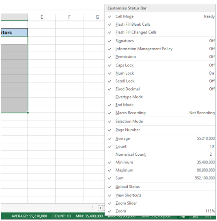Image resolution: width=217 pixels, height=221 pixels.
Task: Toggle Sum calculation option
Action: click(x=160, y=178)
